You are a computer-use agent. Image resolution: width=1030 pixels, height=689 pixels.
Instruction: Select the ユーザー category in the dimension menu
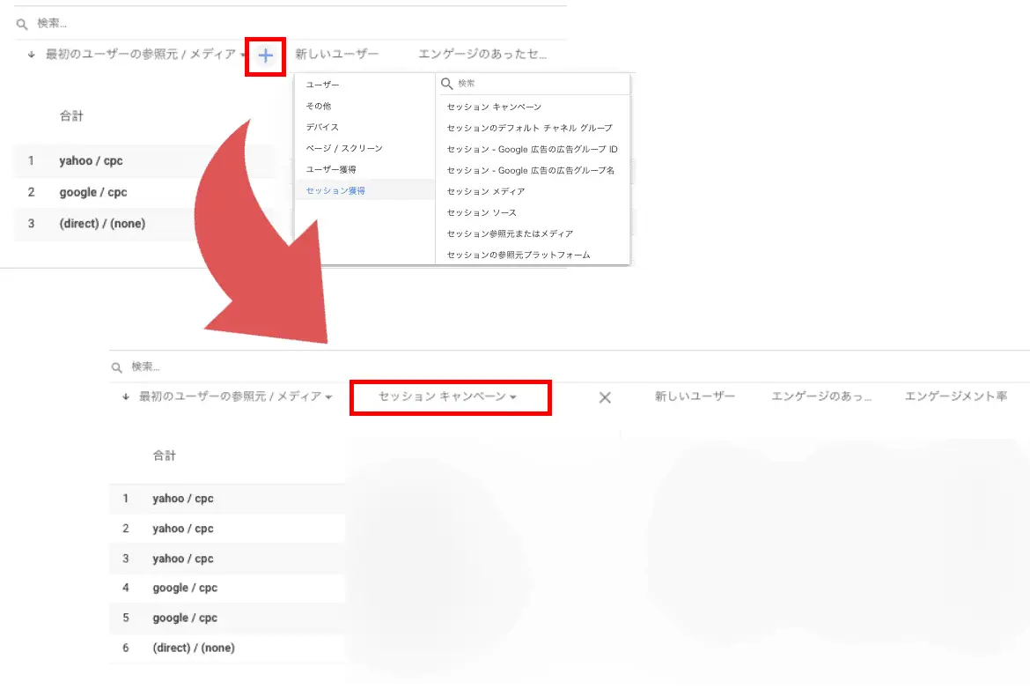(x=324, y=84)
